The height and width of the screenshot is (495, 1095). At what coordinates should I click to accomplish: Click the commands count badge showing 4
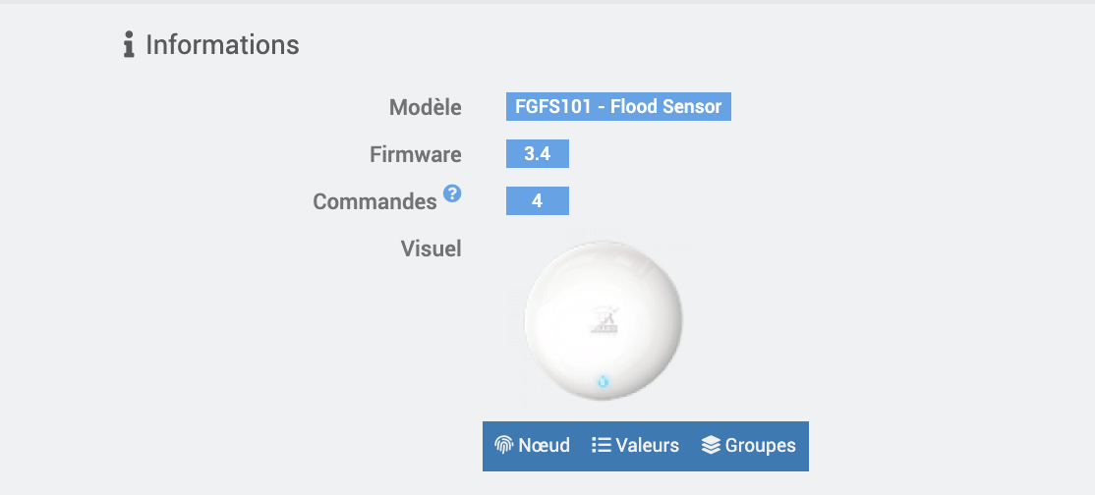point(537,201)
